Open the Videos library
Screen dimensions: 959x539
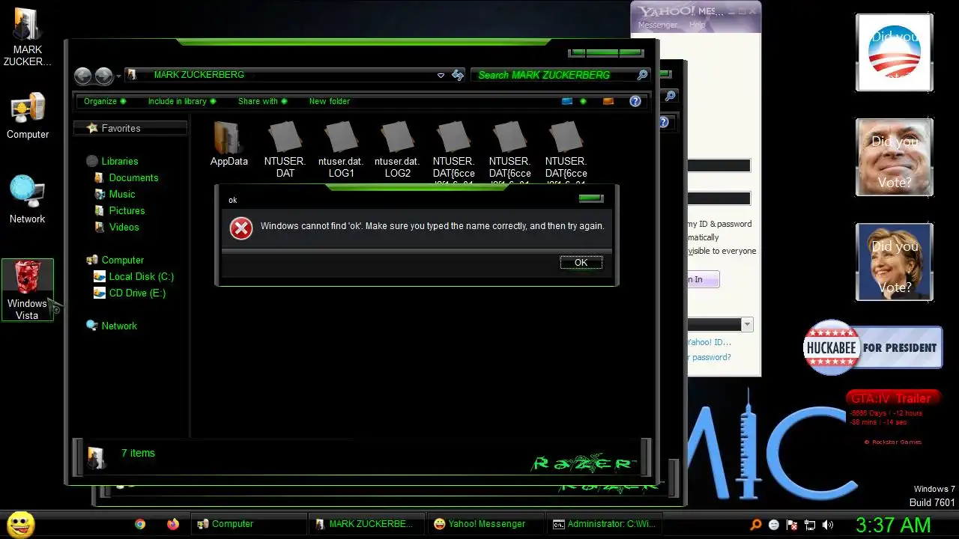coord(116,227)
